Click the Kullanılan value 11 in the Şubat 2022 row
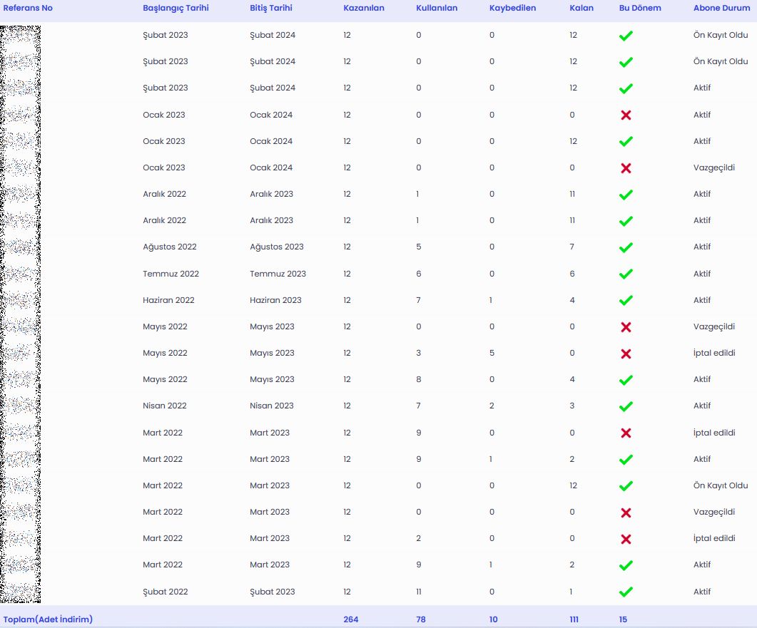 coord(419,592)
